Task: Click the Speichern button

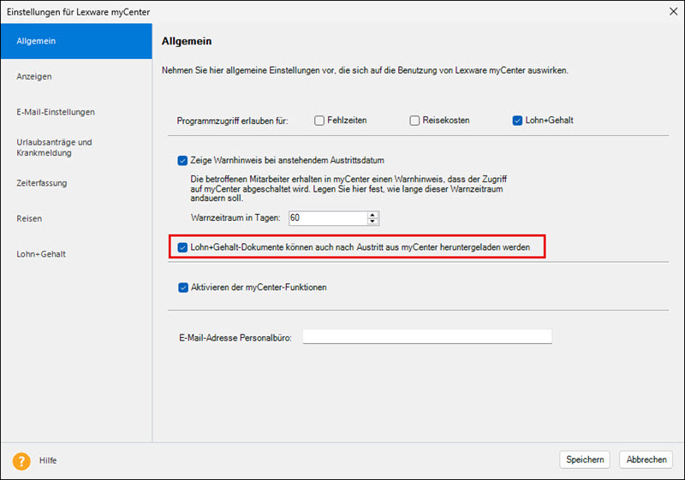Action: [585, 459]
